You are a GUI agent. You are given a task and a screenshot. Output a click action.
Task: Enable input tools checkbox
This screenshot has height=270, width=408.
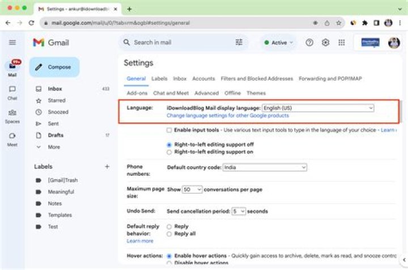(169, 130)
